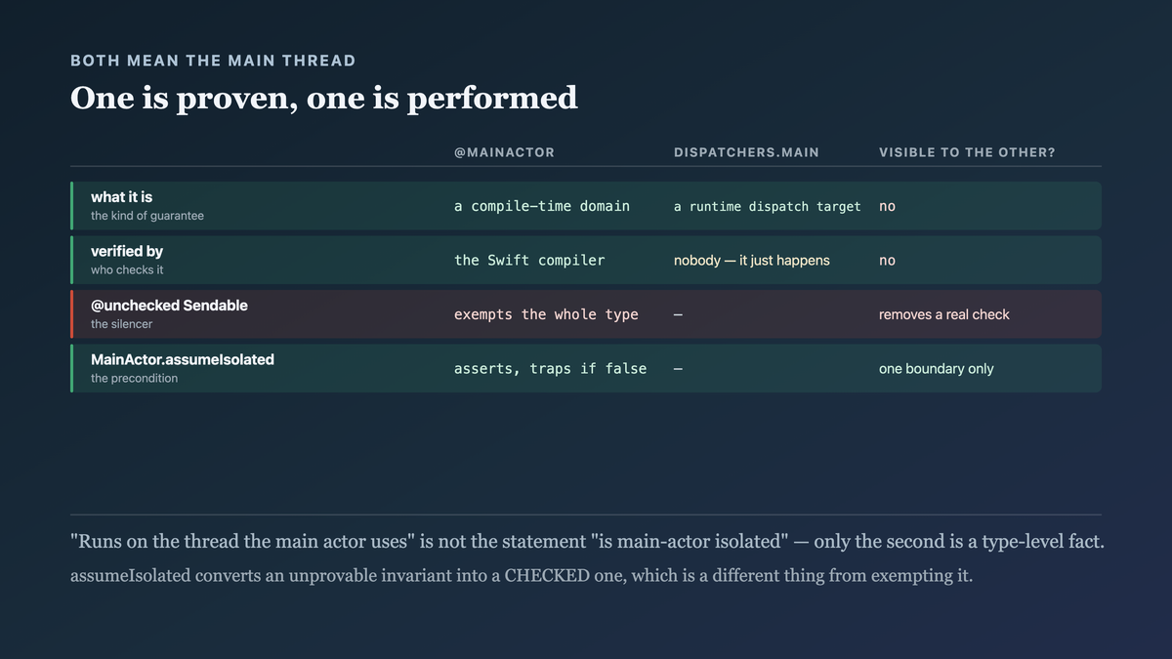Select the 'BOTH MEAN THE MAIN THREAD' overline text

[213, 61]
